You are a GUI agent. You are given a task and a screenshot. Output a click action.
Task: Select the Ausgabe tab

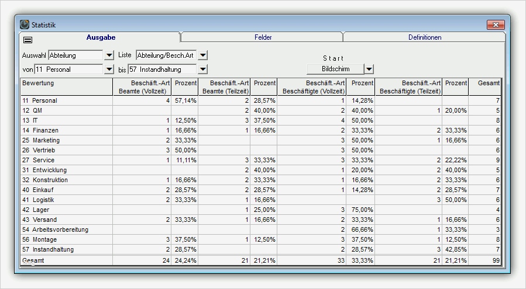(101, 37)
